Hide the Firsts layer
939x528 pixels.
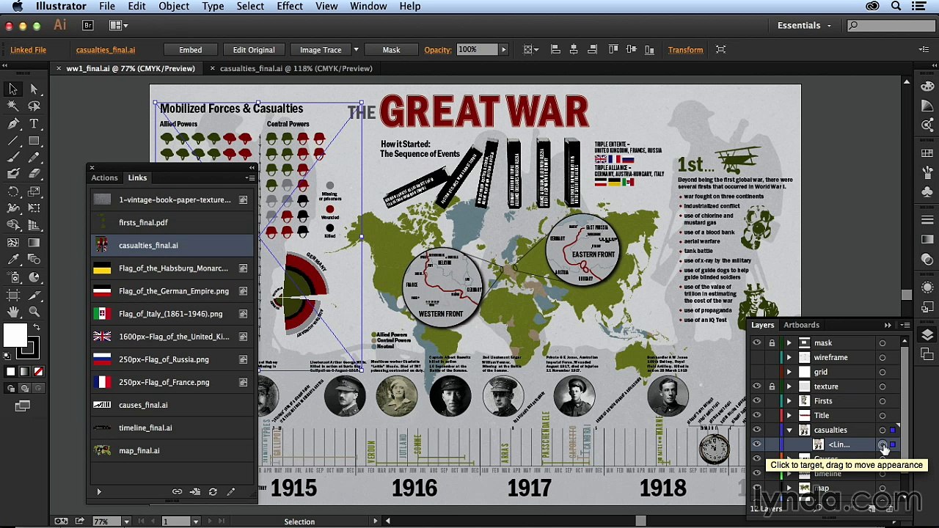point(756,401)
